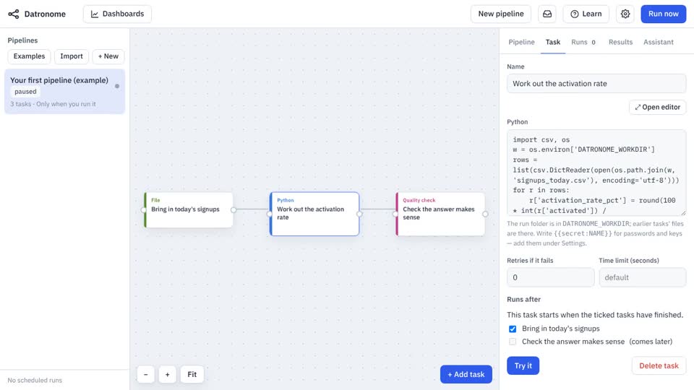694x390 pixels.
Task: Click the question mark icon in Learn
Action: tap(575, 14)
